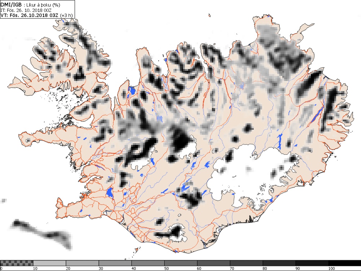Select the lightest gray 10–20% legend swatch

[x=49, y=263]
